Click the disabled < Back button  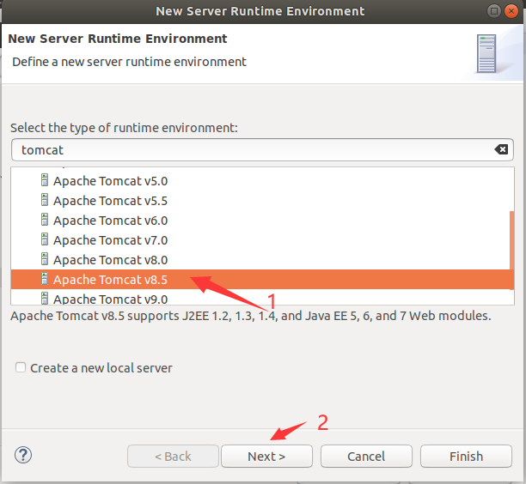[173, 457]
